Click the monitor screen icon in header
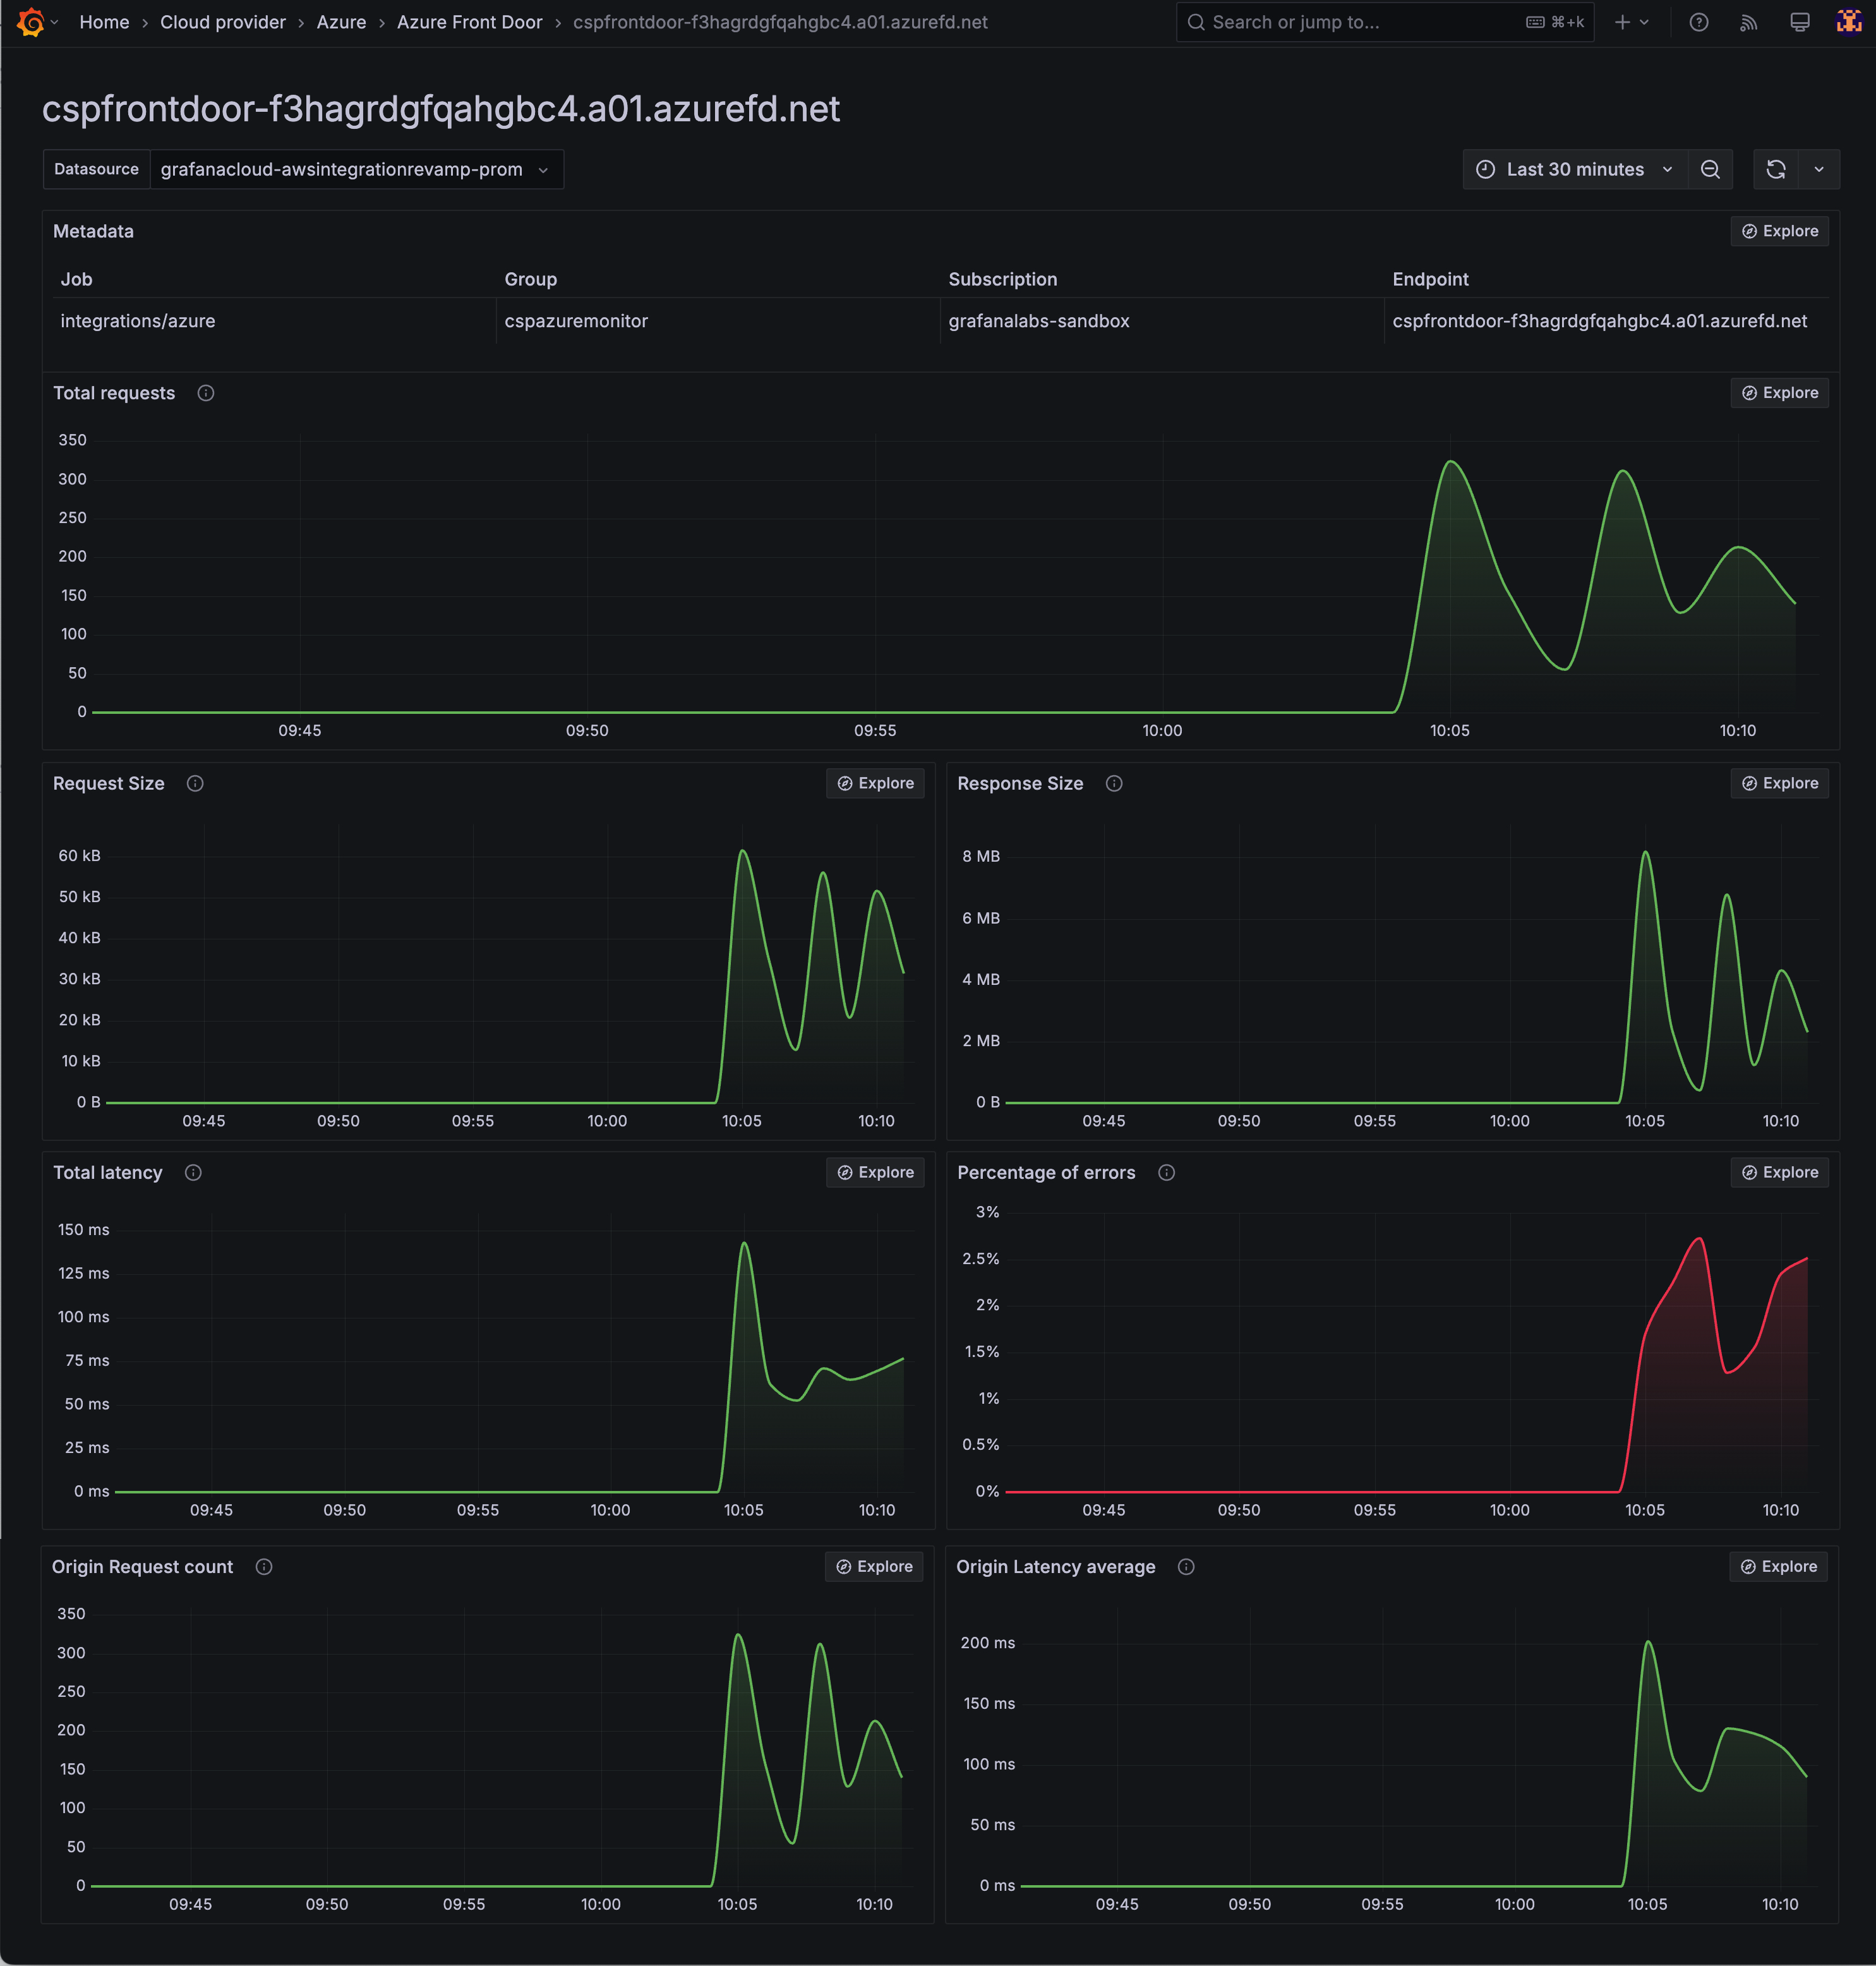The height and width of the screenshot is (1966, 1876). pos(1799,22)
